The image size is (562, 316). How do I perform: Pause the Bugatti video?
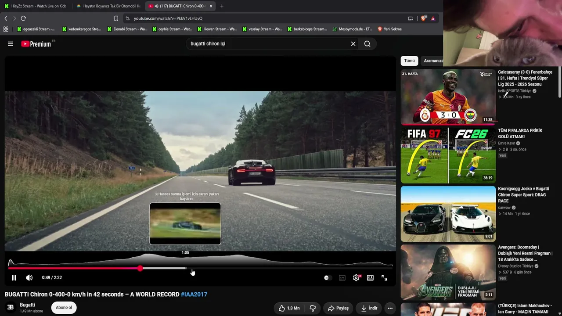click(x=14, y=278)
